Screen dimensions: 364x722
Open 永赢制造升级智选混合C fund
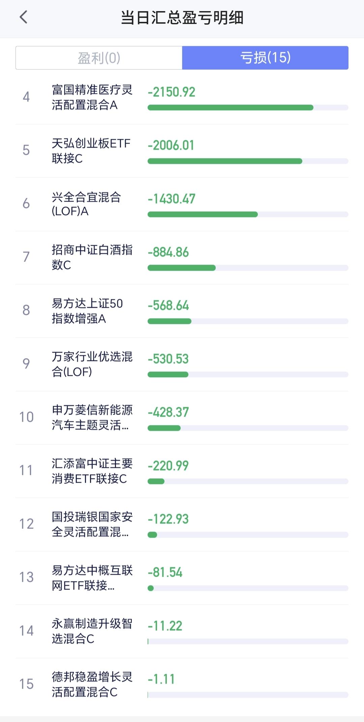pyautogui.click(x=92, y=631)
